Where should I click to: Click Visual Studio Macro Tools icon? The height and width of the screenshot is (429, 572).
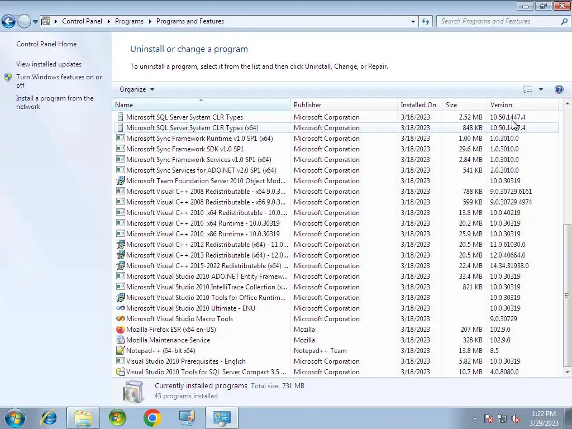click(x=121, y=318)
